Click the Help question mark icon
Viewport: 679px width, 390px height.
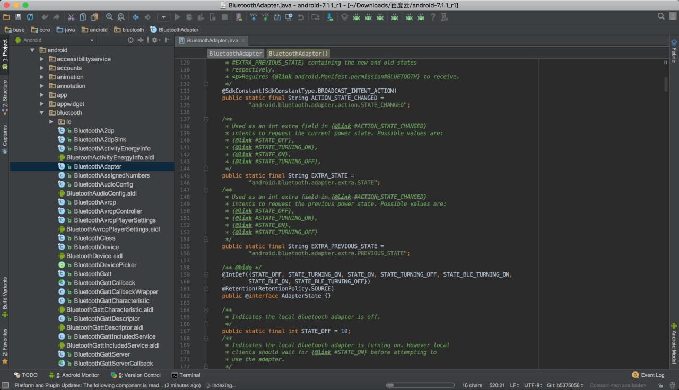(x=433, y=17)
